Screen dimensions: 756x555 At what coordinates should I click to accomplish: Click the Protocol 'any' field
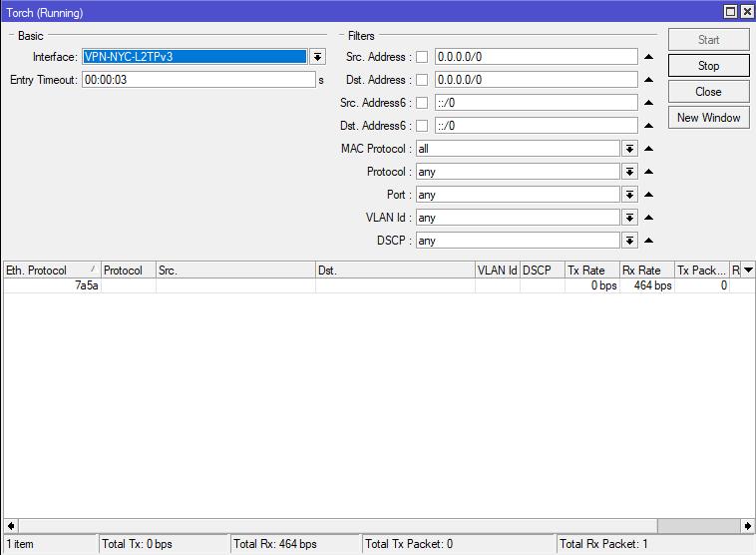pos(519,172)
